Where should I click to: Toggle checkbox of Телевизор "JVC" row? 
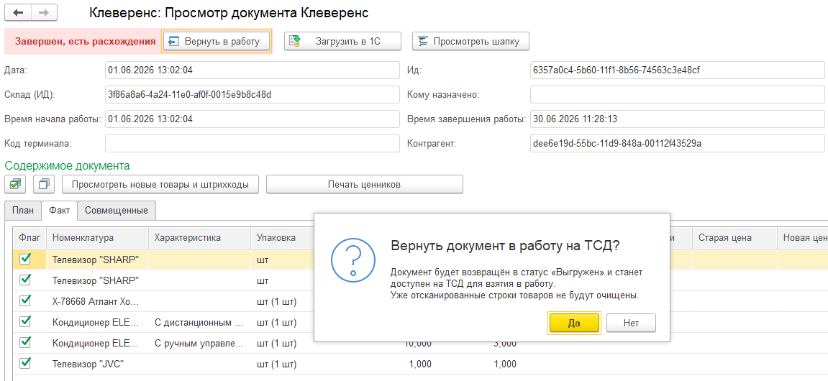[25, 364]
